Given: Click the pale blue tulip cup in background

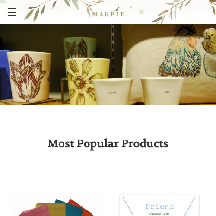Looking at the screenshot, I should pos(80,48).
